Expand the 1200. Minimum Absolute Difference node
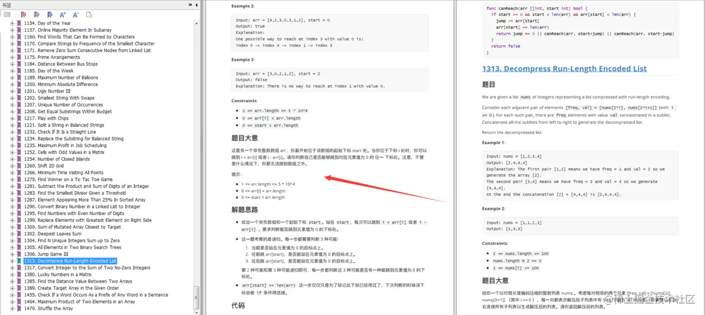Viewport: 705px width, 315px height. (x=13, y=85)
